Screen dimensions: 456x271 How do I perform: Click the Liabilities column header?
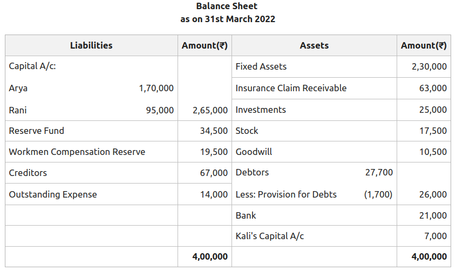click(x=91, y=45)
